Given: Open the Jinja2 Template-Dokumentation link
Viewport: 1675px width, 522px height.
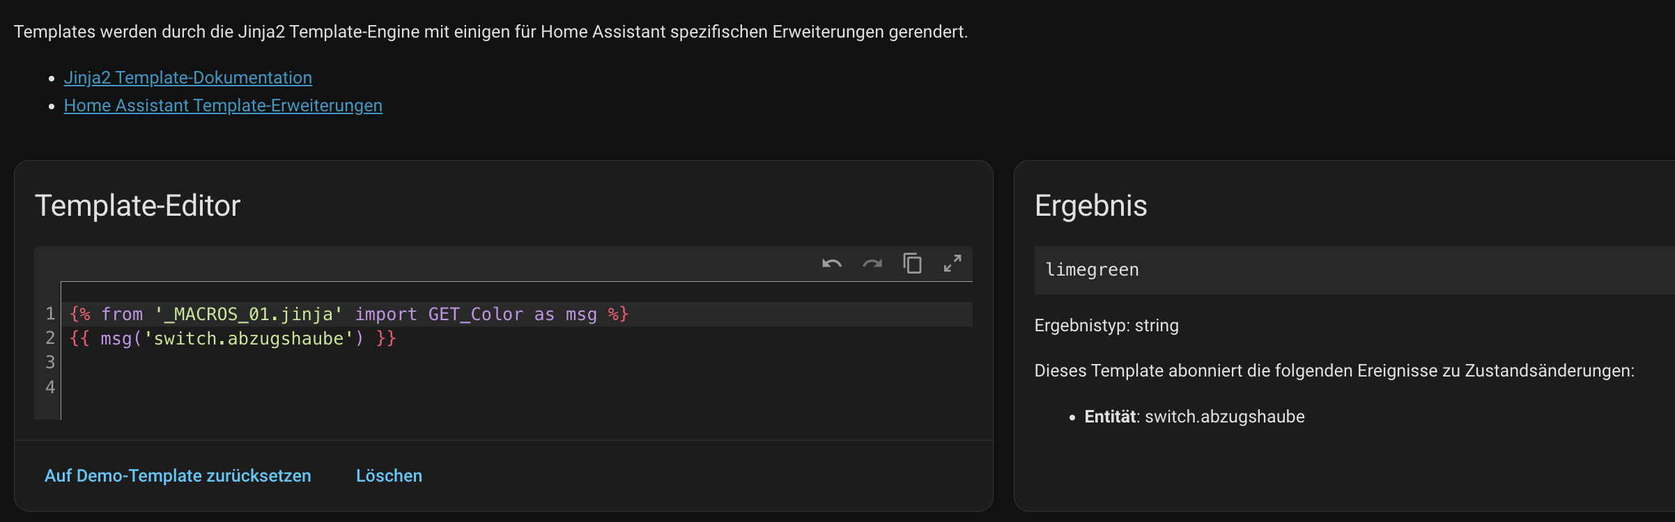Looking at the screenshot, I should (x=188, y=78).
